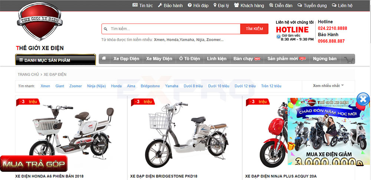The width and height of the screenshot is (371, 180).
Task: Open the Hỏi đáp FAQ link
Action: (x=198, y=6)
